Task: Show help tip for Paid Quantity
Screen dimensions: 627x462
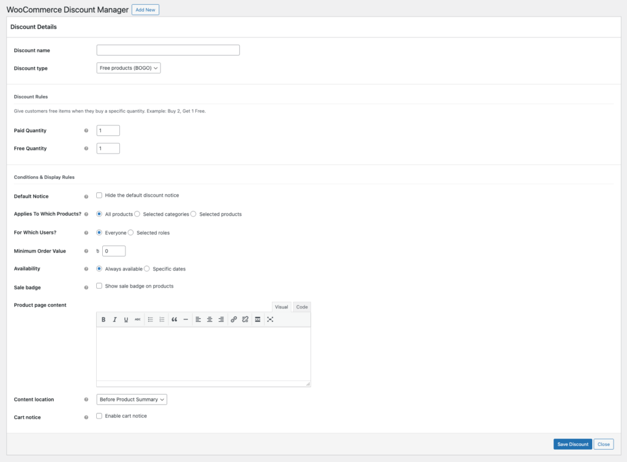Action: click(86, 131)
